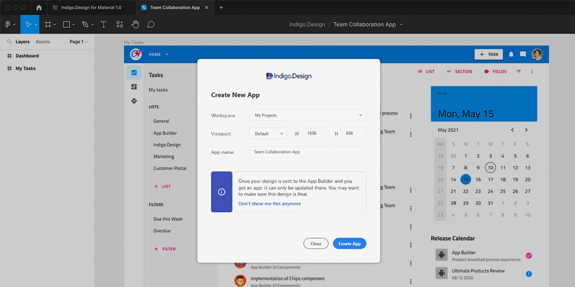Click the + TASK button
The height and width of the screenshot is (287, 575).
tap(489, 55)
